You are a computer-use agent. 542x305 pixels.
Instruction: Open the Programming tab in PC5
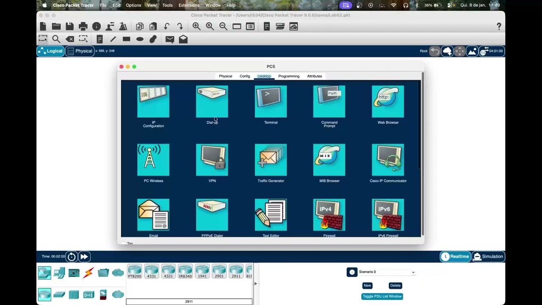click(289, 76)
